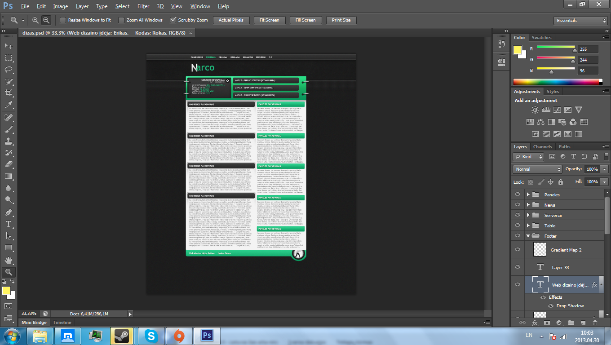Open the Fill slider dropdown arrow
Image resolution: width=611 pixels, height=345 pixels.
604,182
